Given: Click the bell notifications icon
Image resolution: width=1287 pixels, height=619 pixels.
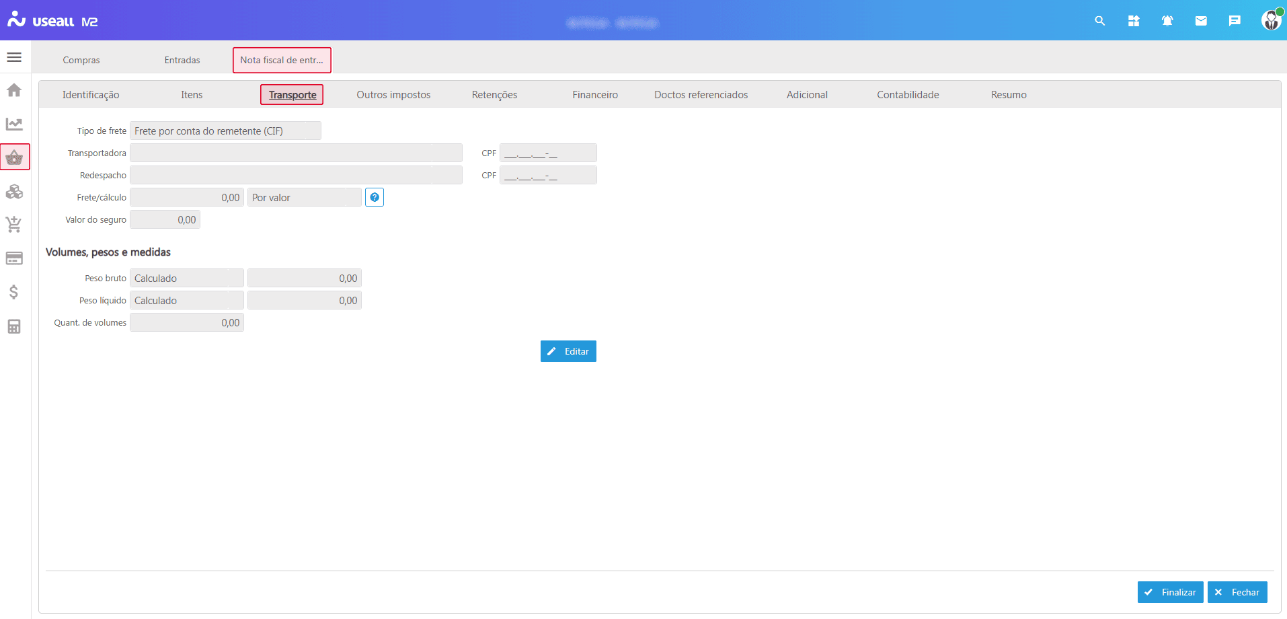Looking at the screenshot, I should (x=1167, y=21).
